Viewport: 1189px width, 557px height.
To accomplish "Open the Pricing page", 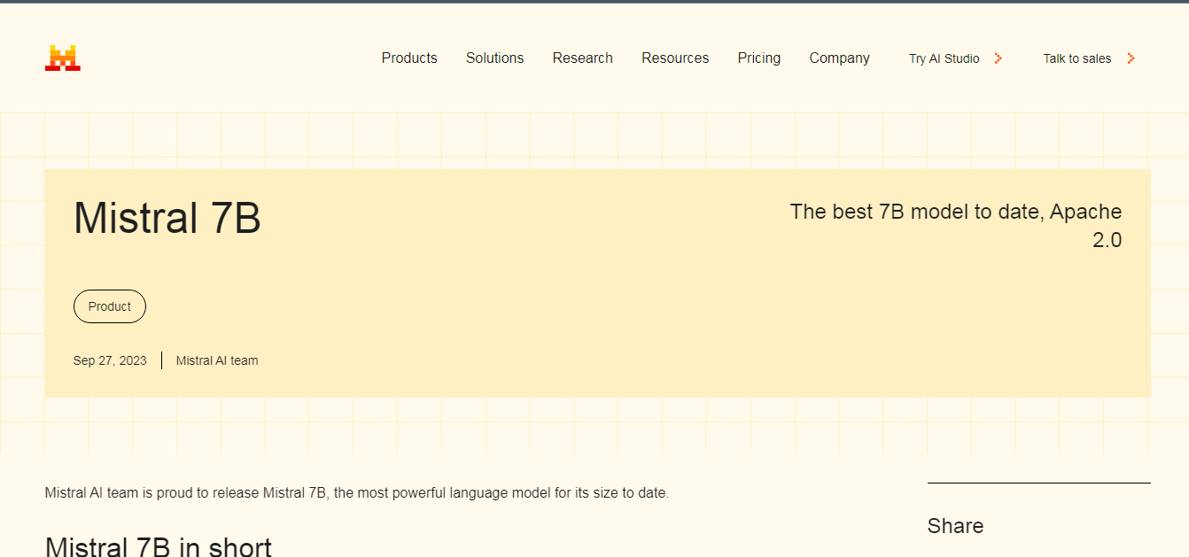I will [758, 58].
